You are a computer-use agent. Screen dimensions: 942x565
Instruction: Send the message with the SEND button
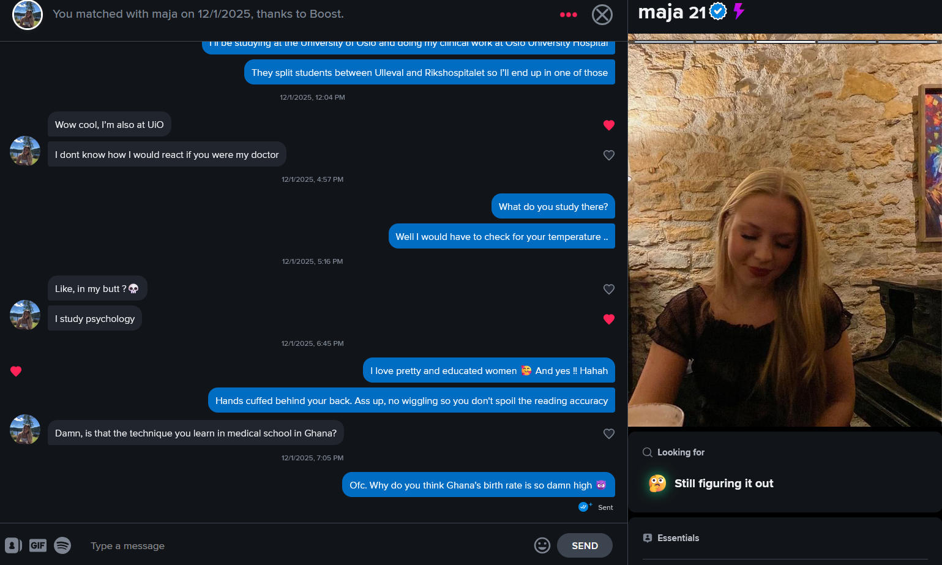585,545
